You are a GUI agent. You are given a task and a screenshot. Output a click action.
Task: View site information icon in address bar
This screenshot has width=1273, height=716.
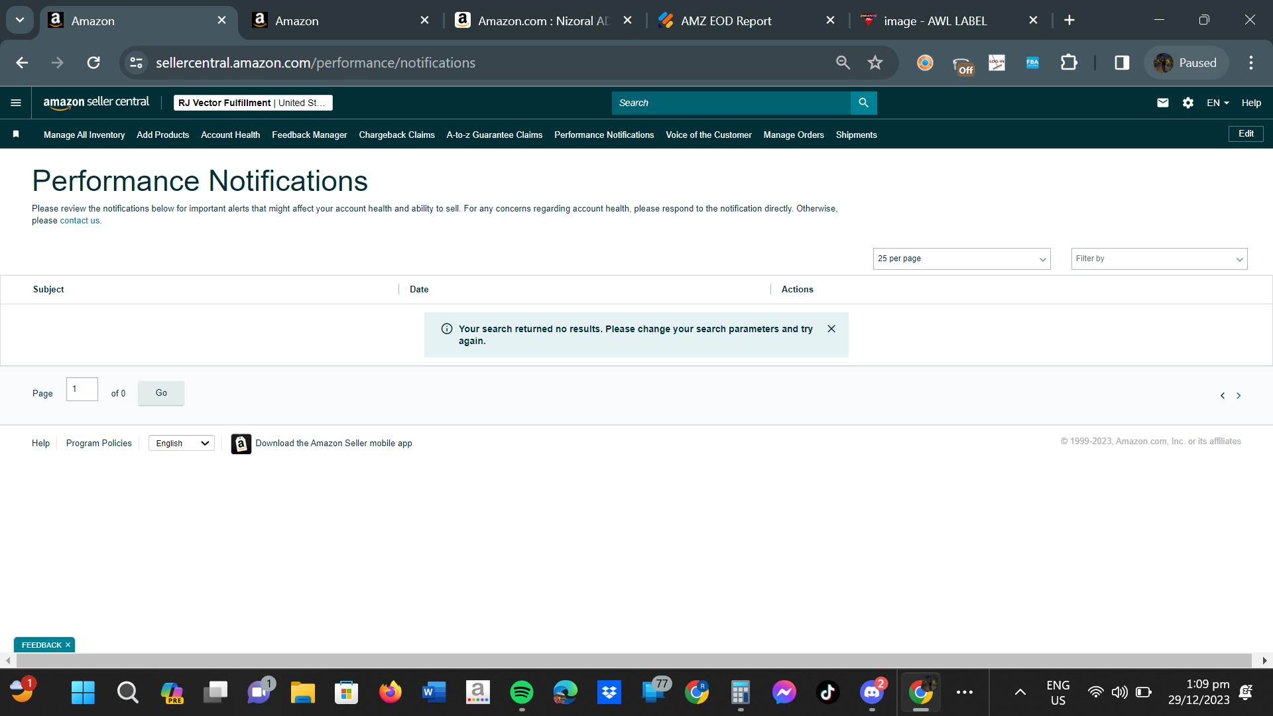136,63
